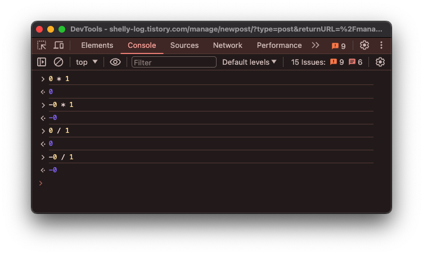This screenshot has width=423, height=255.
Task: Focus the Filter input field
Action: click(174, 62)
